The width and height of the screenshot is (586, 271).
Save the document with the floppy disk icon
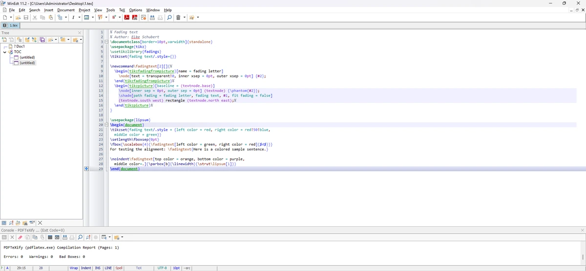[26, 18]
